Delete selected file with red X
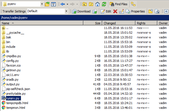This screenshot has height=111, width=169. (115, 11)
